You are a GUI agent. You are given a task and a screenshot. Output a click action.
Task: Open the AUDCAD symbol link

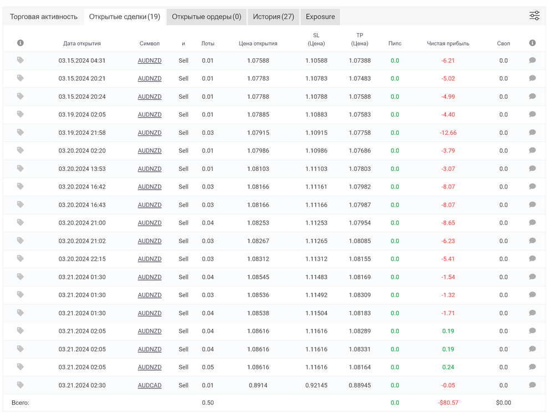[150, 385]
